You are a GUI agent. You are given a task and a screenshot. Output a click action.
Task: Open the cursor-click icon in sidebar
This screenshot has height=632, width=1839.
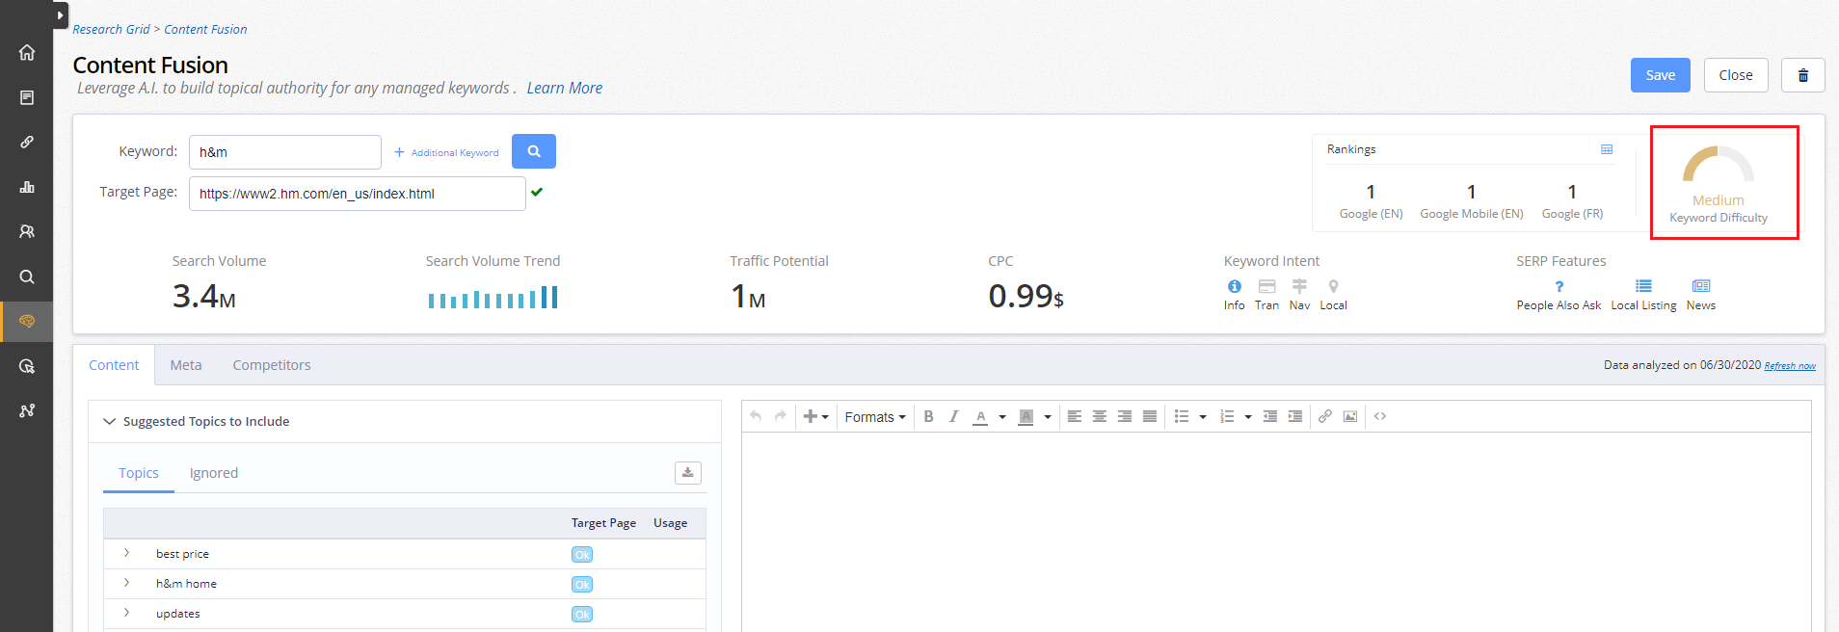tap(27, 366)
